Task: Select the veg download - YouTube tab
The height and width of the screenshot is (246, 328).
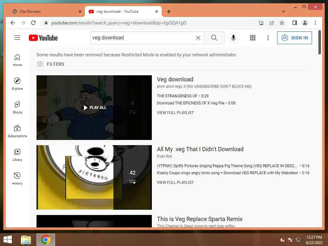Action: 123,12
